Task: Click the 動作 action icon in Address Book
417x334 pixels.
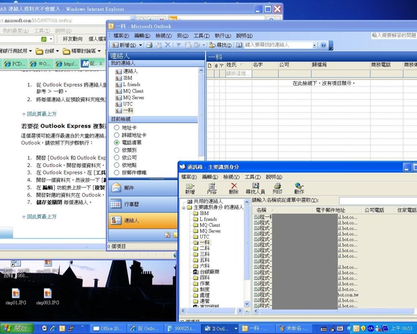Action: pyautogui.click(x=299, y=189)
